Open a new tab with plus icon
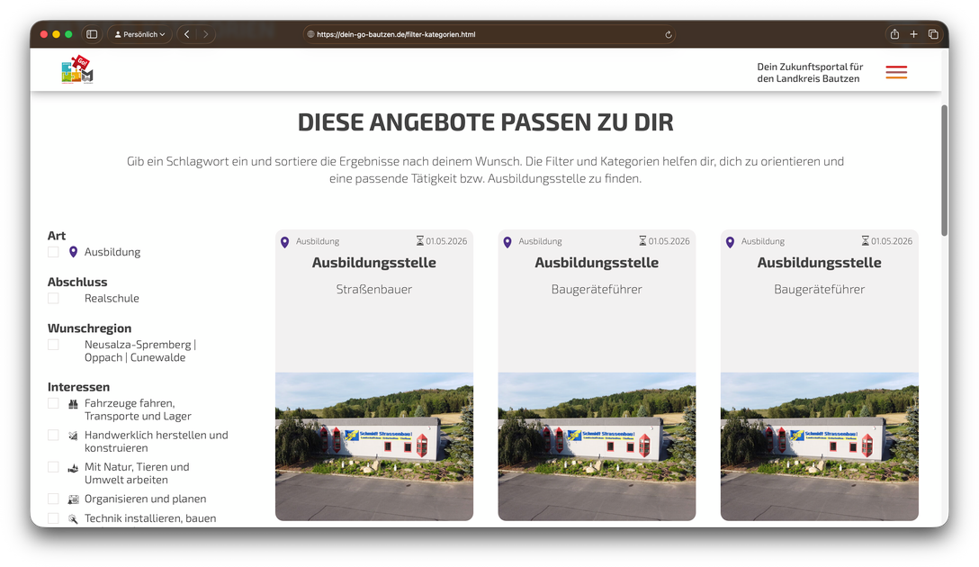Screen dimensions: 979x567 coord(913,34)
